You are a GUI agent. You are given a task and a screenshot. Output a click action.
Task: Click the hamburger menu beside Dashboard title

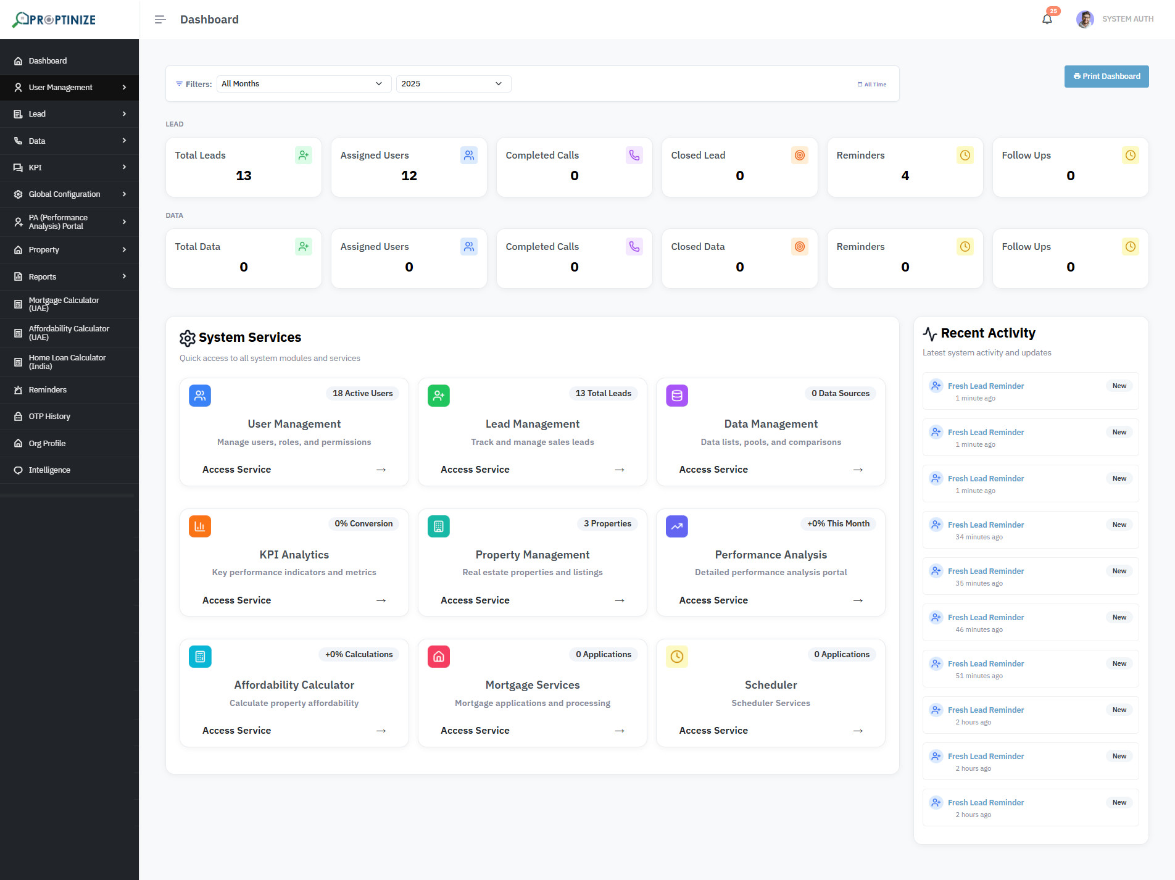(x=160, y=19)
